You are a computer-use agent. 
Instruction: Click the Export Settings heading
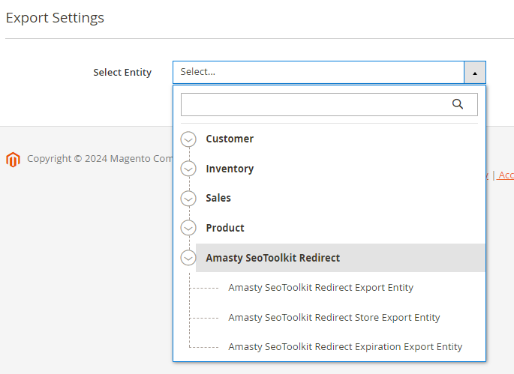pyautogui.click(x=55, y=18)
